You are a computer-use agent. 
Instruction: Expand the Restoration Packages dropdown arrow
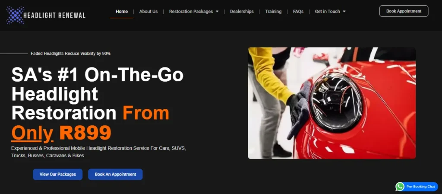click(x=217, y=12)
